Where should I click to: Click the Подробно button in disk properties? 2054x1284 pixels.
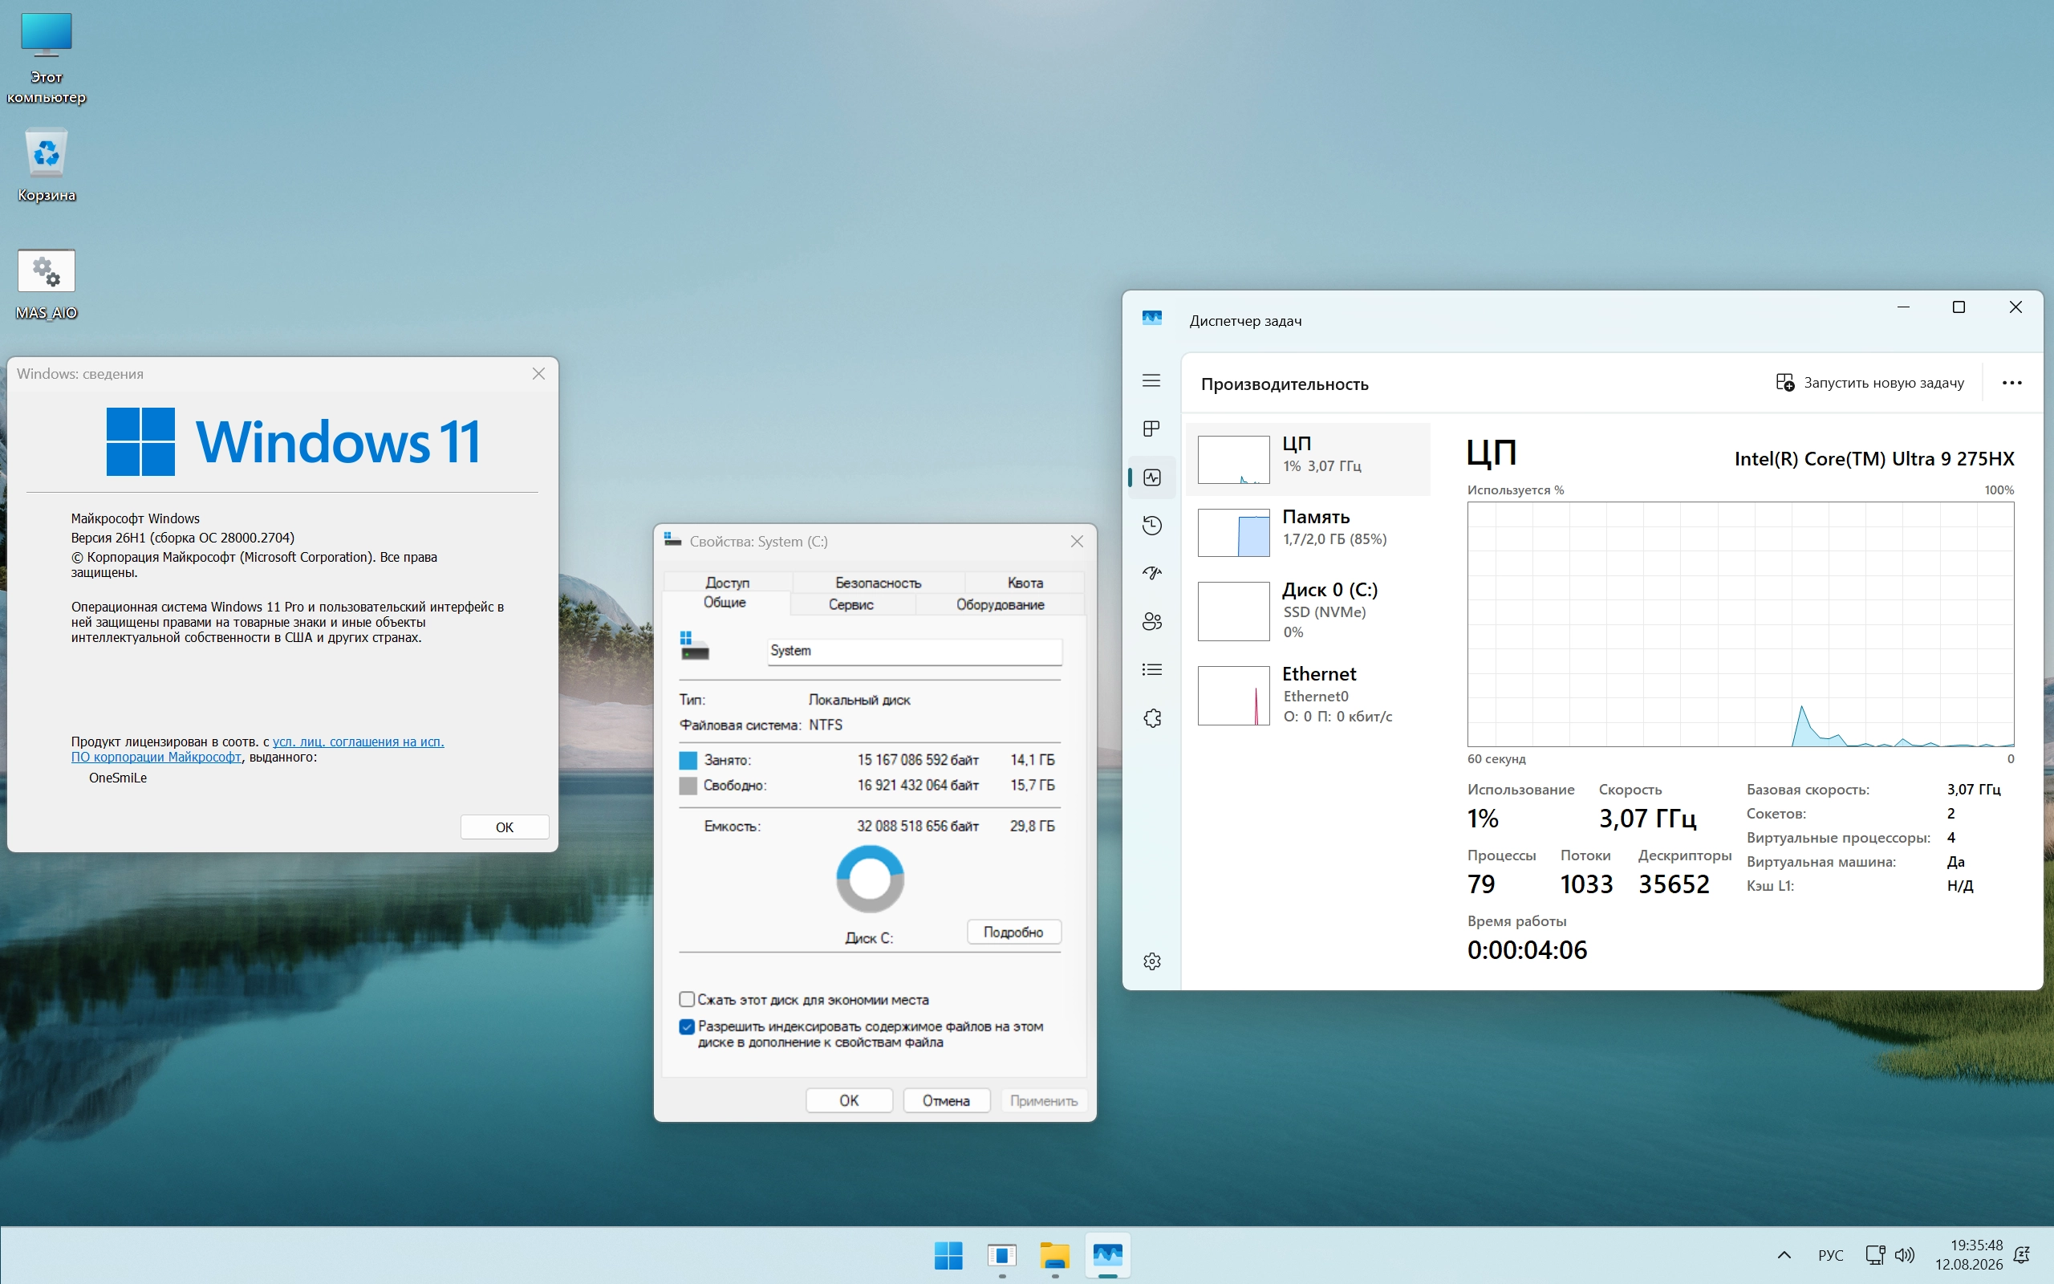tap(1013, 932)
